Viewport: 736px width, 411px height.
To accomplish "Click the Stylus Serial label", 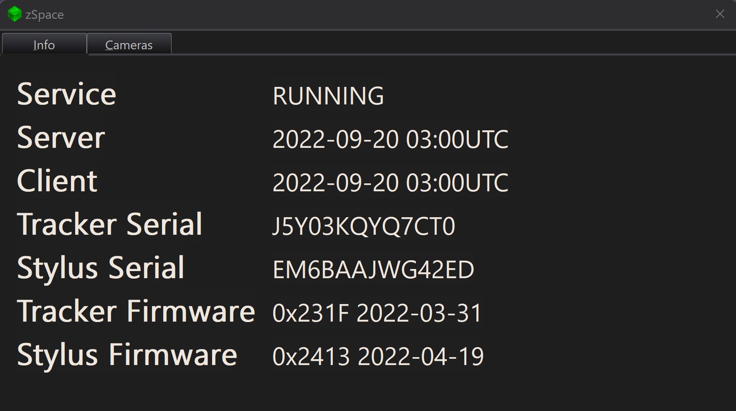I will 101,268.
